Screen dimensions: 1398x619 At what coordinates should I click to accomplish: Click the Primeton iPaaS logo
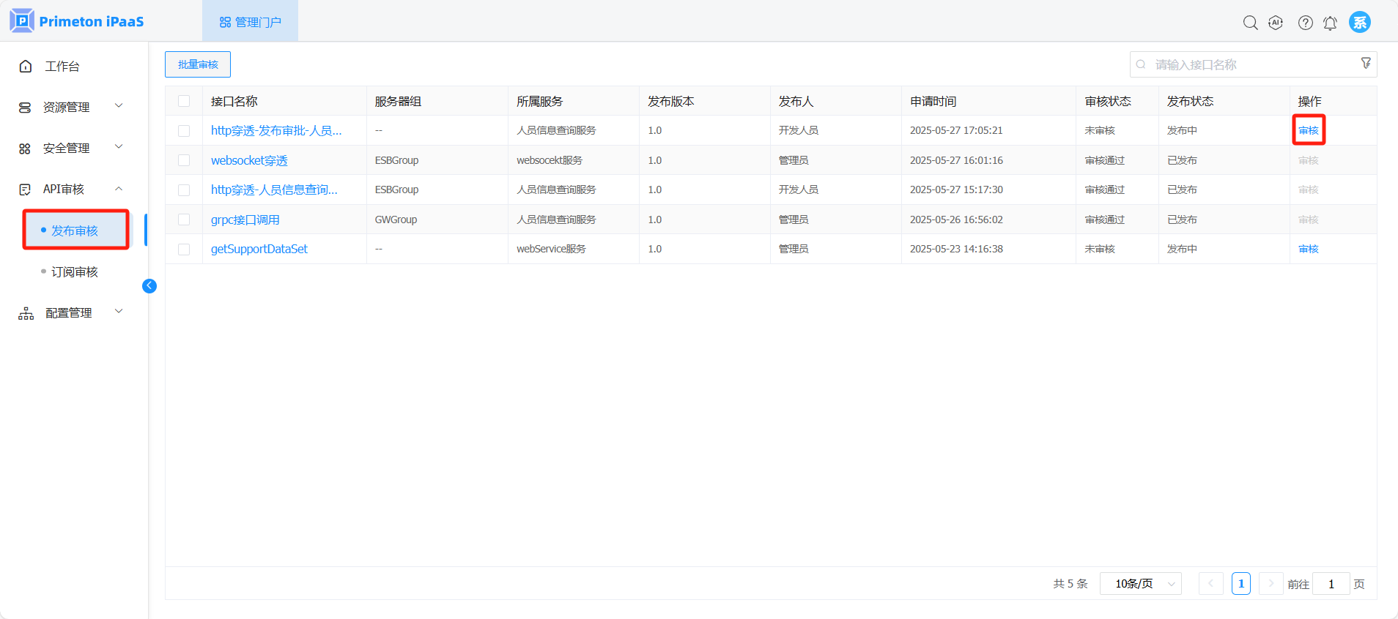pos(77,21)
